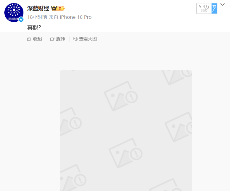Click the post text 真假?
This screenshot has width=230, height=191.
34,27
